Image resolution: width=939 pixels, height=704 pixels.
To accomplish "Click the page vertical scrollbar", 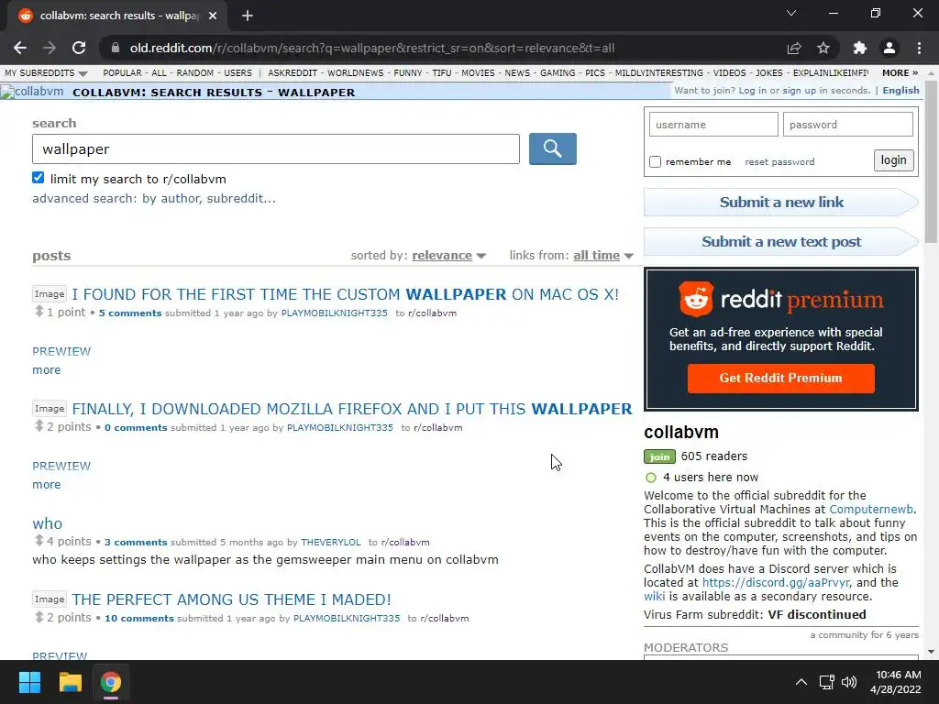I will coord(931,161).
